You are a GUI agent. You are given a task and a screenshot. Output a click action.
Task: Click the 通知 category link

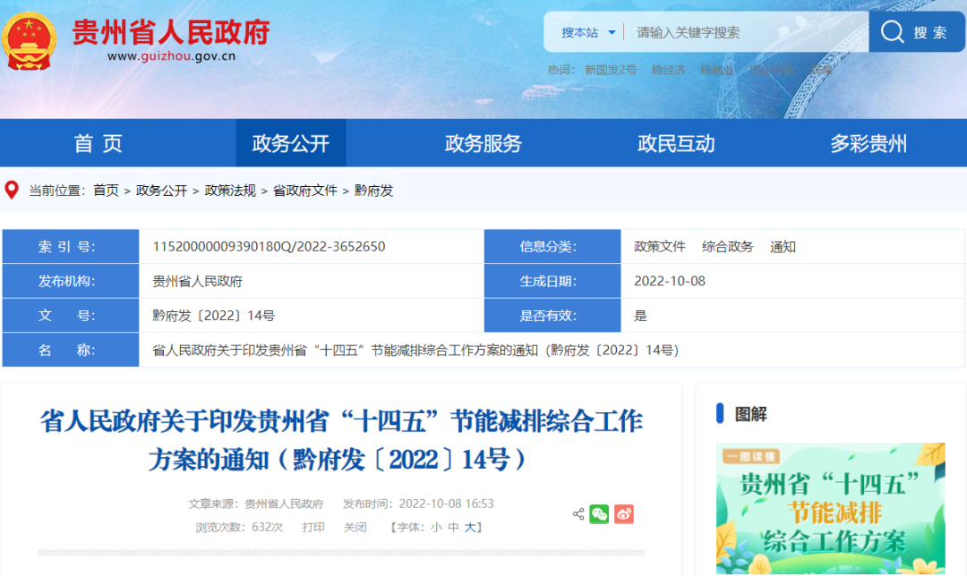783,247
